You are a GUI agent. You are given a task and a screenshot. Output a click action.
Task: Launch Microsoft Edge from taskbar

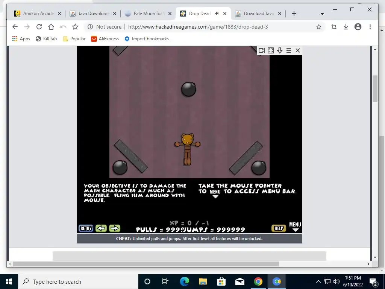(184, 281)
